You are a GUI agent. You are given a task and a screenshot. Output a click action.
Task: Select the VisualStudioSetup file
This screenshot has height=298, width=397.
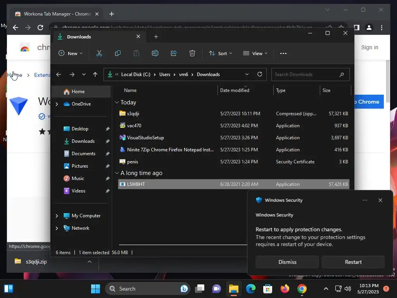[234, 138]
